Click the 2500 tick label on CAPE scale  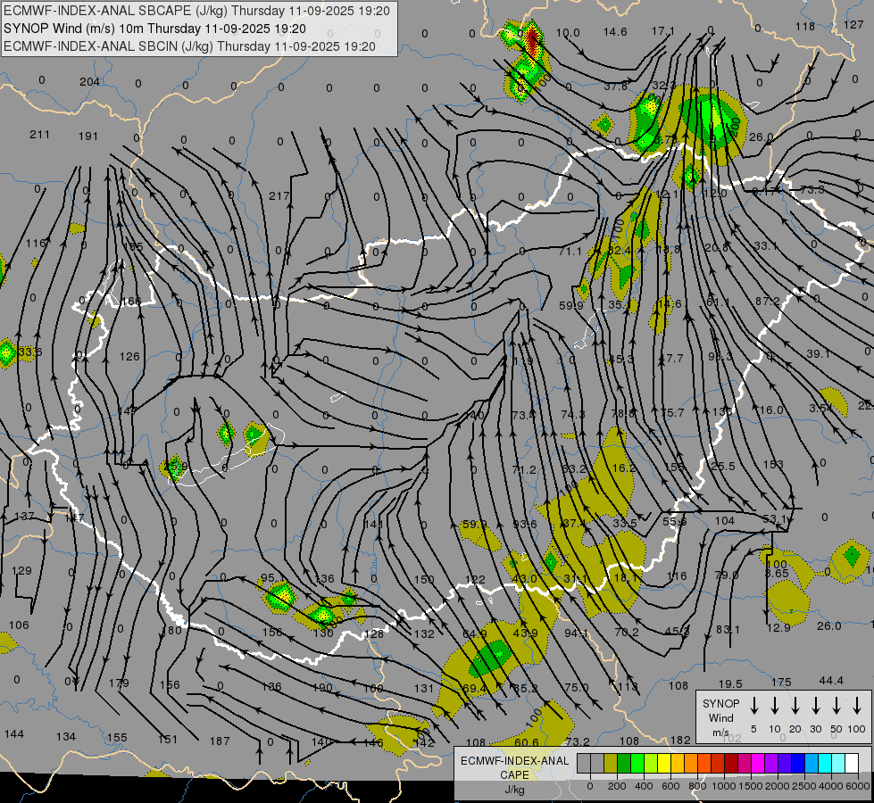click(x=803, y=786)
